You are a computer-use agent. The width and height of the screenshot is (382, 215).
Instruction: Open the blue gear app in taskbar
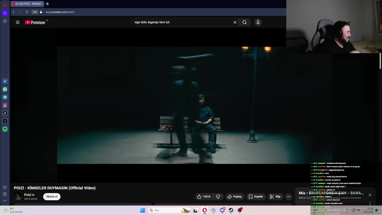pyautogui.click(x=213, y=210)
